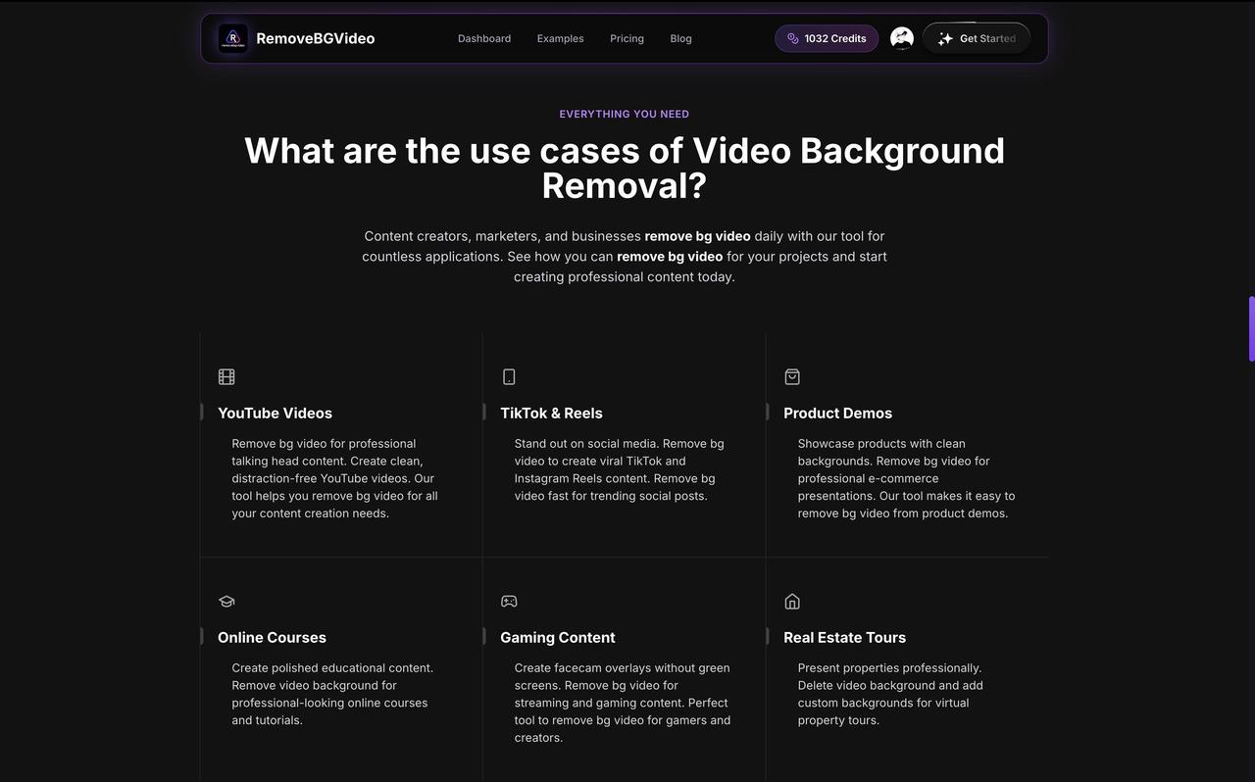The image size is (1255, 782).
Task: Click the purple page scrollbar thumb
Action: click(x=1251, y=328)
